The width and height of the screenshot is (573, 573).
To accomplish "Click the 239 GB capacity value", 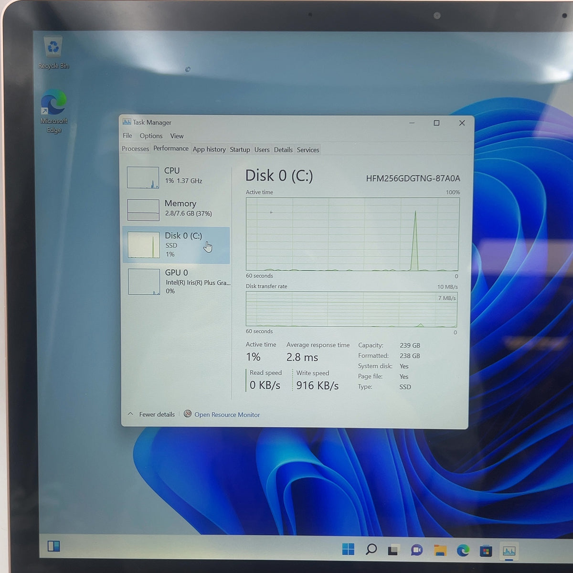I will tap(410, 345).
